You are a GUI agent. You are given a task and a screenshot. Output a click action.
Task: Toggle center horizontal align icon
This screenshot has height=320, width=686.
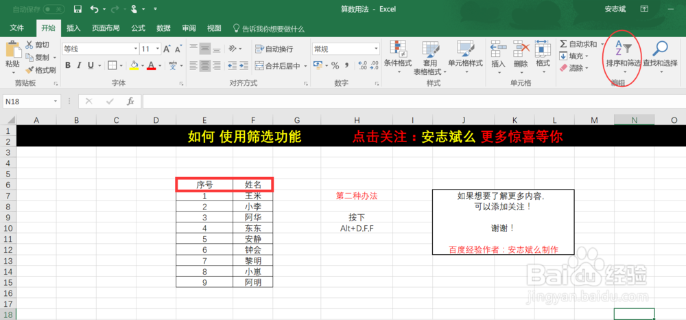click(x=205, y=66)
